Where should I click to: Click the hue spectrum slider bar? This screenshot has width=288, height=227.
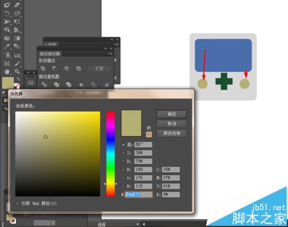tap(111, 154)
